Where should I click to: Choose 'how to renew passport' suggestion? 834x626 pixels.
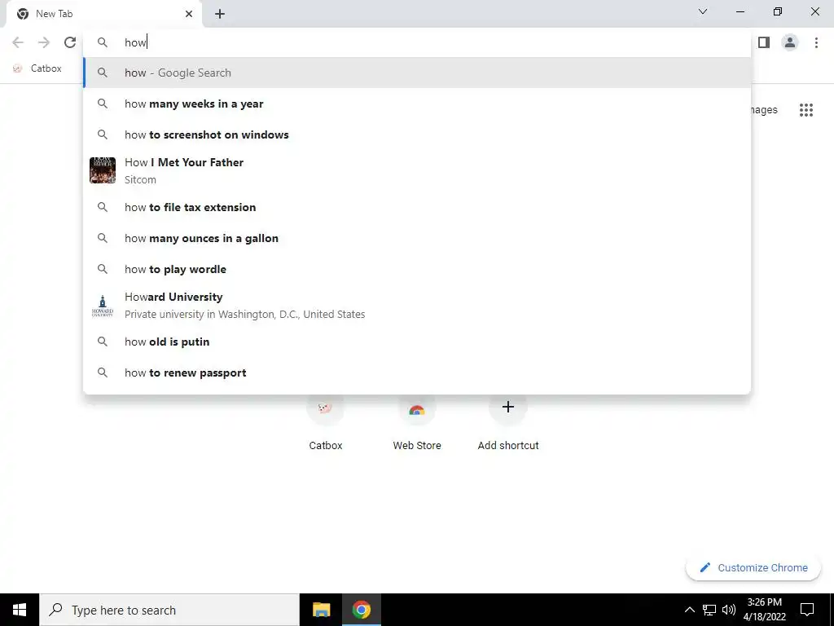(417, 373)
